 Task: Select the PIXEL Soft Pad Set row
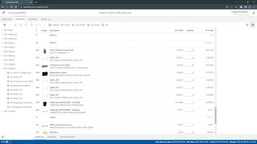coord(124,126)
